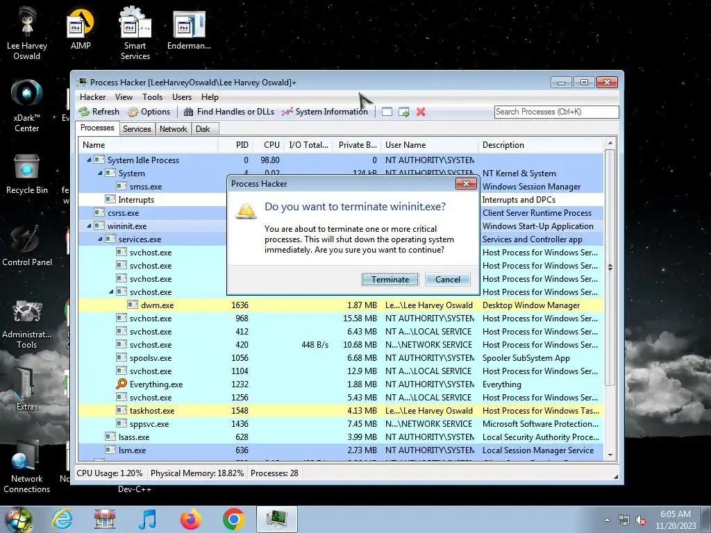Viewport: 711px width, 533px height.
Task: Click the window with green arrow icon
Action: click(x=403, y=112)
